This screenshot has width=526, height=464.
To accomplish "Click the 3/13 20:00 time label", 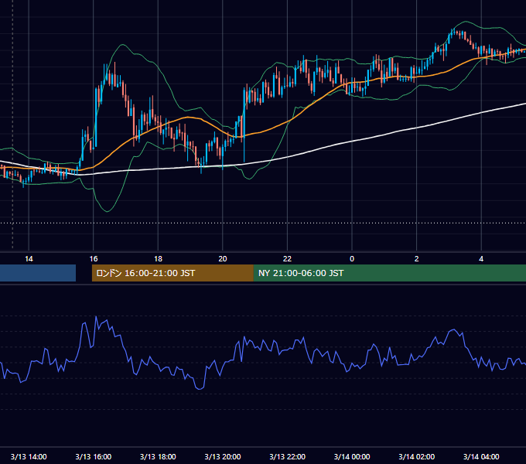I will pyautogui.click(x=223, y=456).
